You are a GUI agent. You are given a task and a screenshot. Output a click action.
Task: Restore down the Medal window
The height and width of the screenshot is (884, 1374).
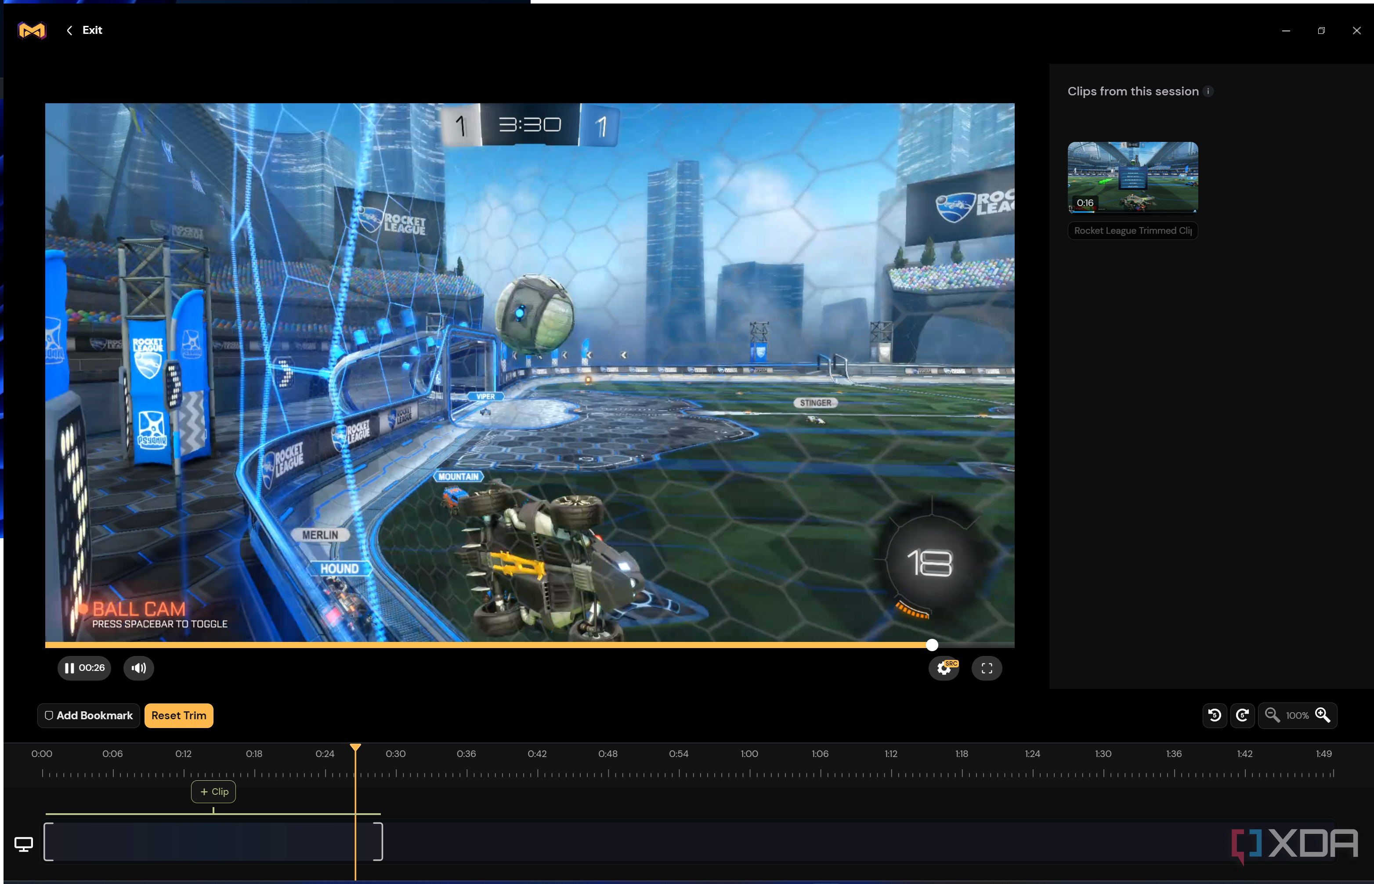tap(1321, 30)
